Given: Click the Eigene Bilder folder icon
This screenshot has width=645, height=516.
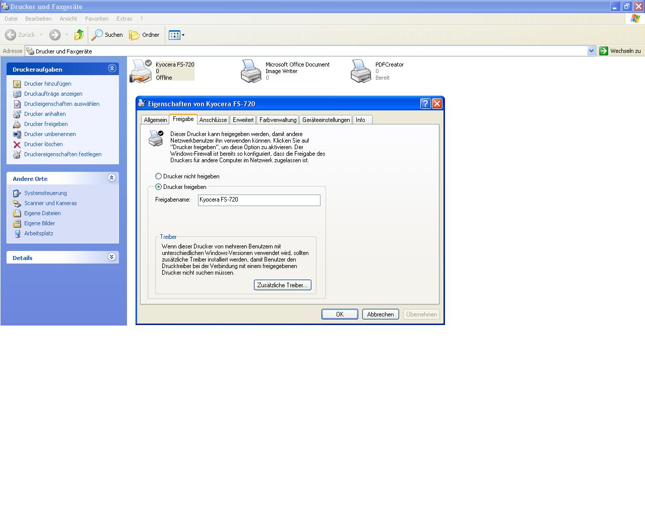Looking at the screenshot, I should pos(17,224).
